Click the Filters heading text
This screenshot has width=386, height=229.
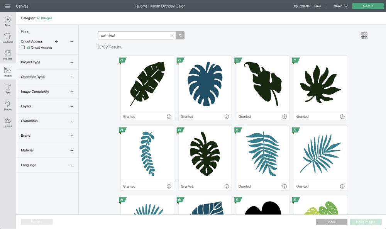tap(25, 32)
